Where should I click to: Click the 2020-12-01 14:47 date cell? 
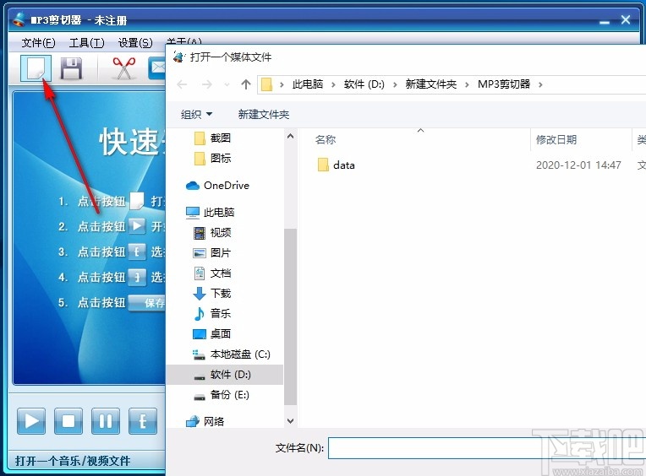578,165
